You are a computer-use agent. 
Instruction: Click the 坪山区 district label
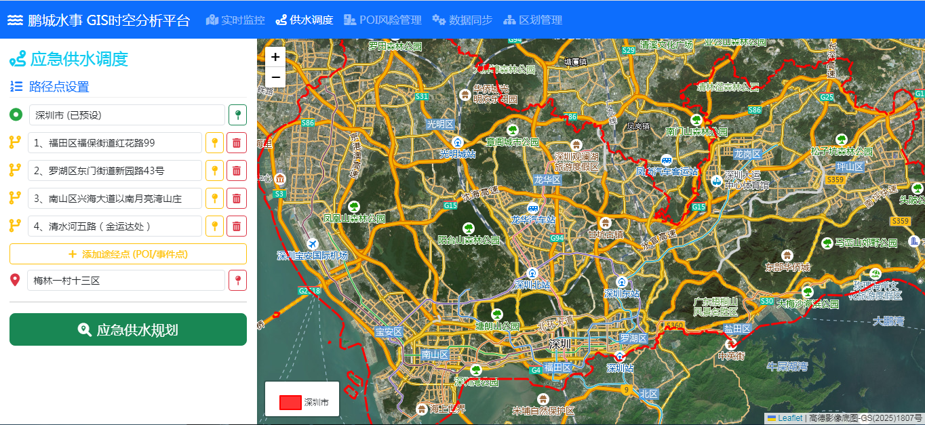pyautogui.click(x=849, y=166)
